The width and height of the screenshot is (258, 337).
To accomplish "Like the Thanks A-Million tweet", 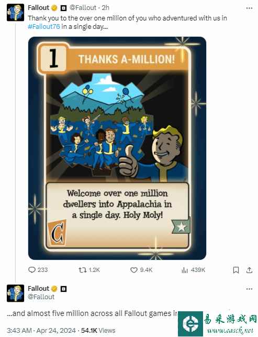I will [141, 270].
